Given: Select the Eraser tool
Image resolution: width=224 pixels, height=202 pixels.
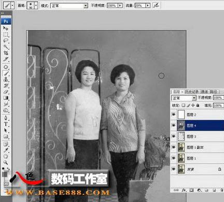Looking at the screenshot, I should [6, 91].
